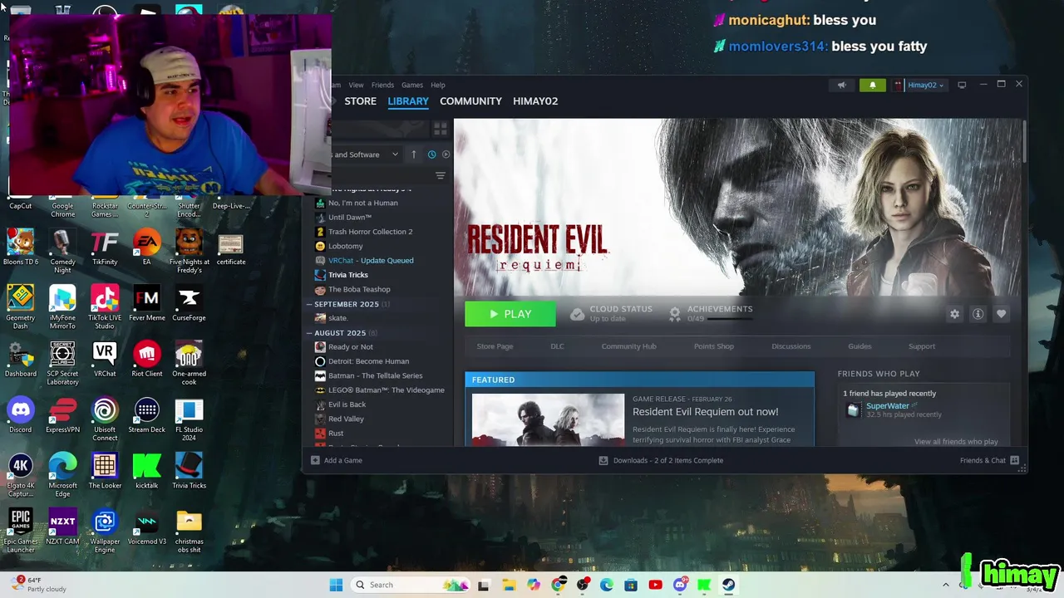Select VRChat - Update Queued entry
Screen dimensions: 1064x598
coord(371,261)
